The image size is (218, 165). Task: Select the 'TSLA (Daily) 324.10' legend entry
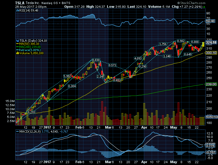[33, 41]
